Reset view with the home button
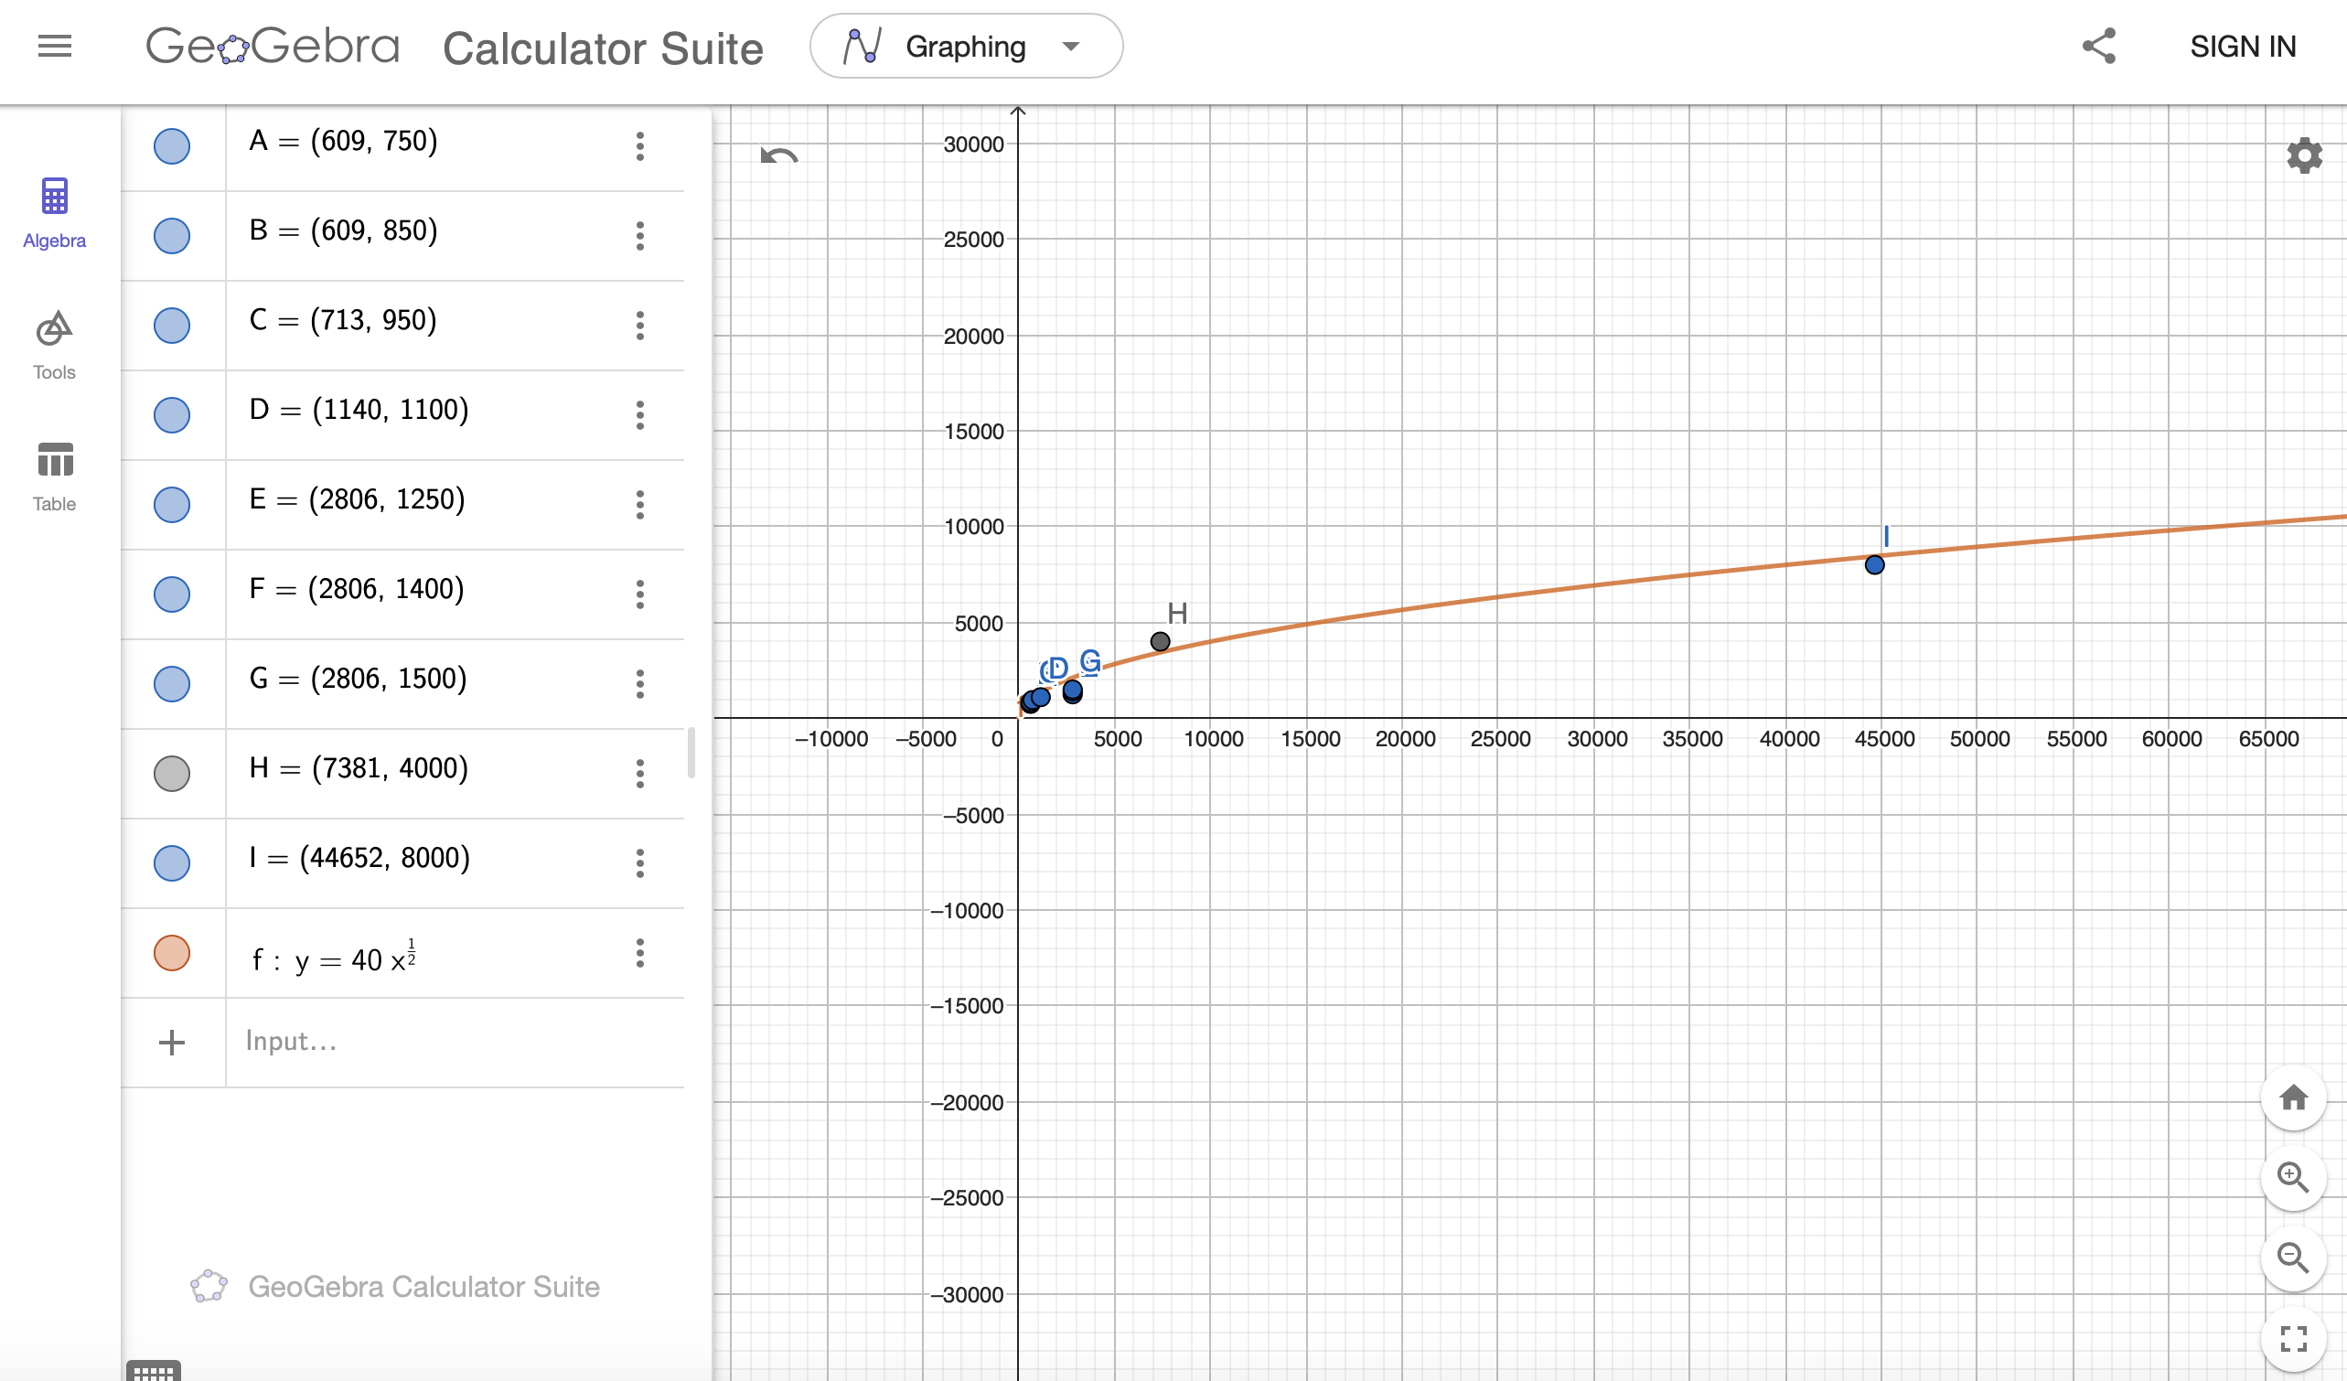 [2293, 1097]
